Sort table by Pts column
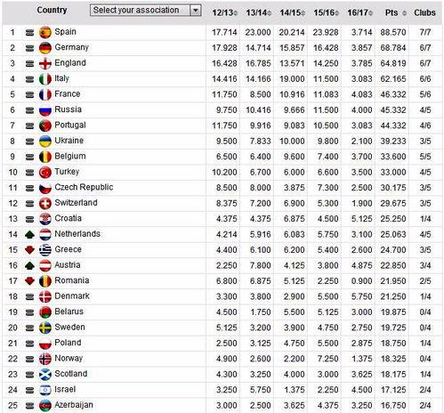This screenshot has width=444, height=413. click(396, 12)
